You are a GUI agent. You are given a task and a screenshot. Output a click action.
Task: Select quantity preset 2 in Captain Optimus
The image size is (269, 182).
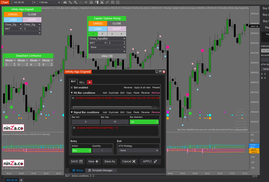pos(103,34)
